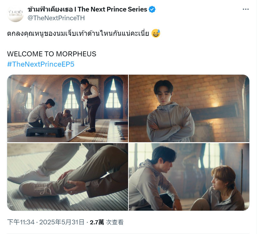
Task: Open The Next Prince profile avatar
Action: point(16,14)
